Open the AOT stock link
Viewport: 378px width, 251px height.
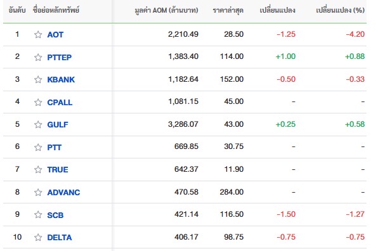(55, 35)
